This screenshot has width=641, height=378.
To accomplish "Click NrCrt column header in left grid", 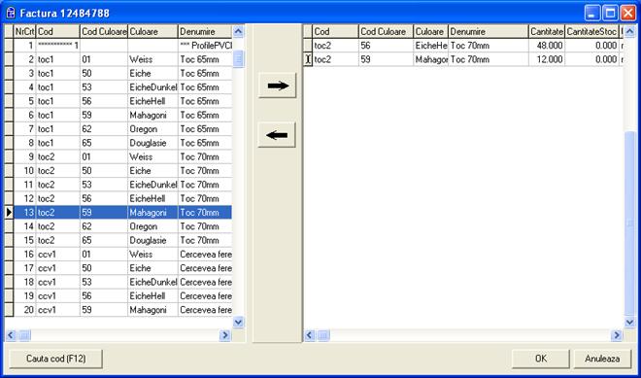I will point(24,31).
